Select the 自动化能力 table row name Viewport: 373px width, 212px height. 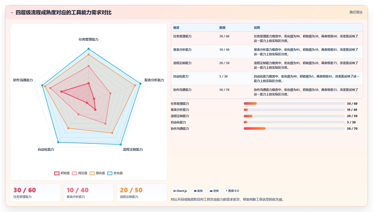click(x=181, y=76)
